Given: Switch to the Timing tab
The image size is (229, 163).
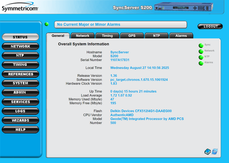Looking at the screenshot, I should [x=107, y=36].
